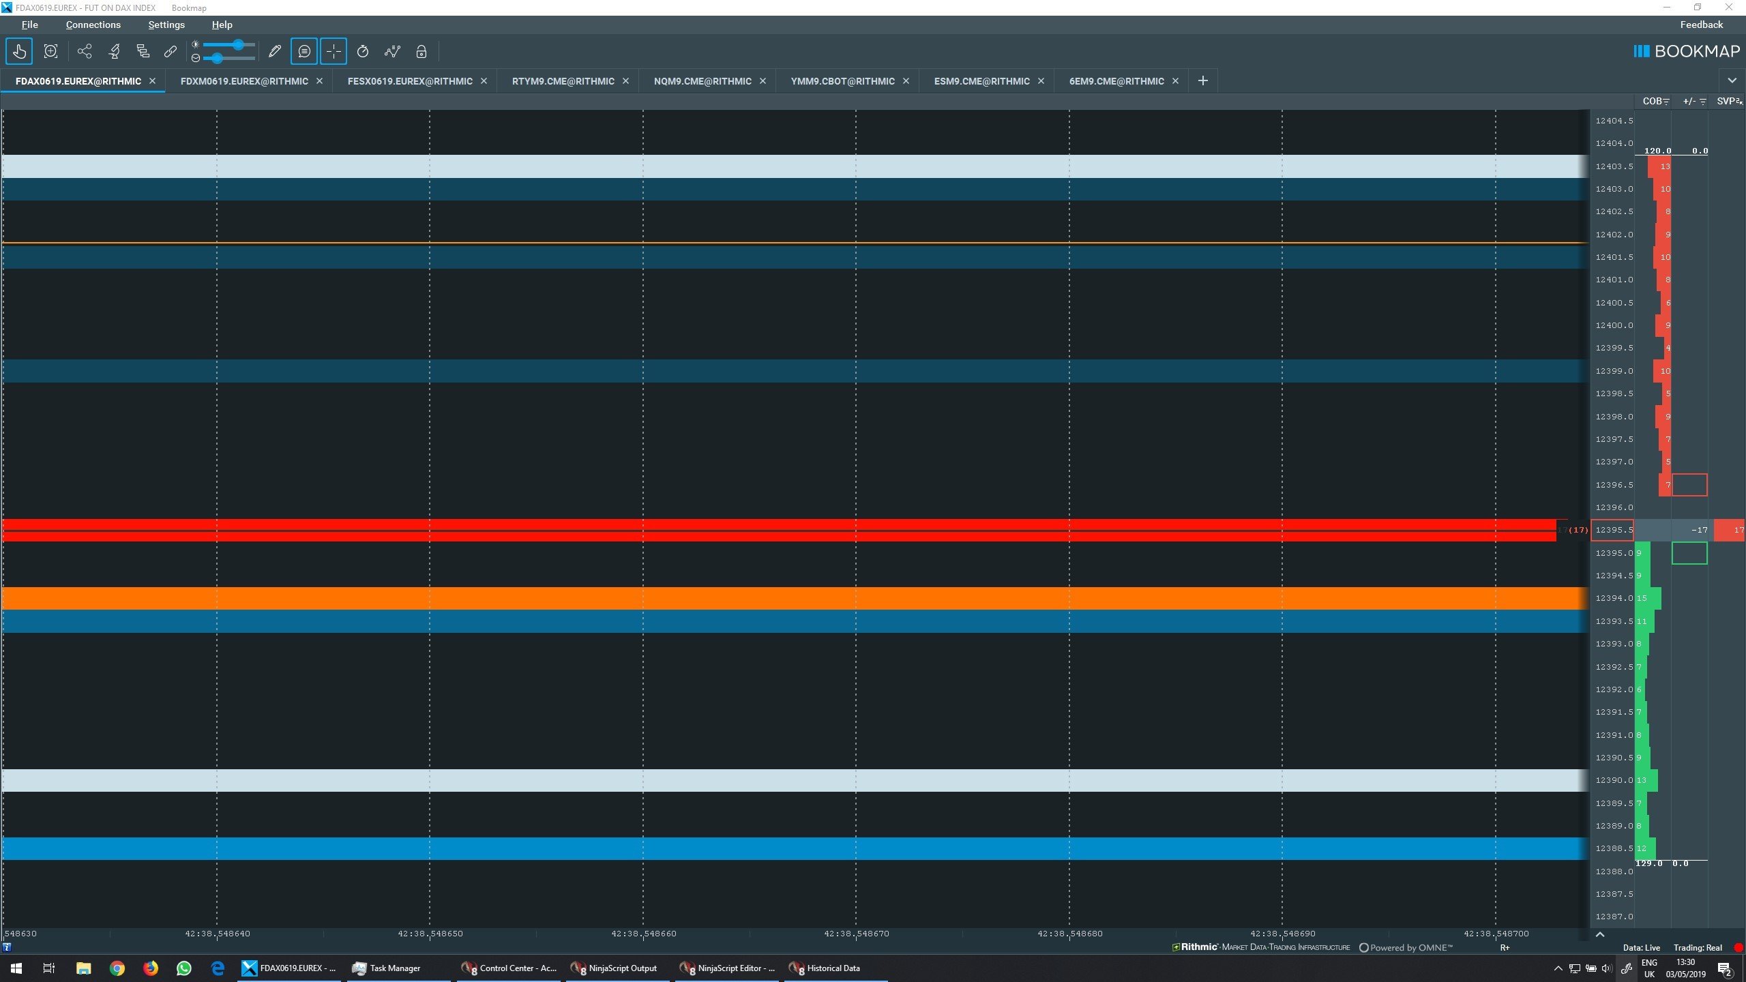Open Microsoft Edge from taskbar
Screen dimensions: 1746x982
pyautogui.click(x=218, y=968)
